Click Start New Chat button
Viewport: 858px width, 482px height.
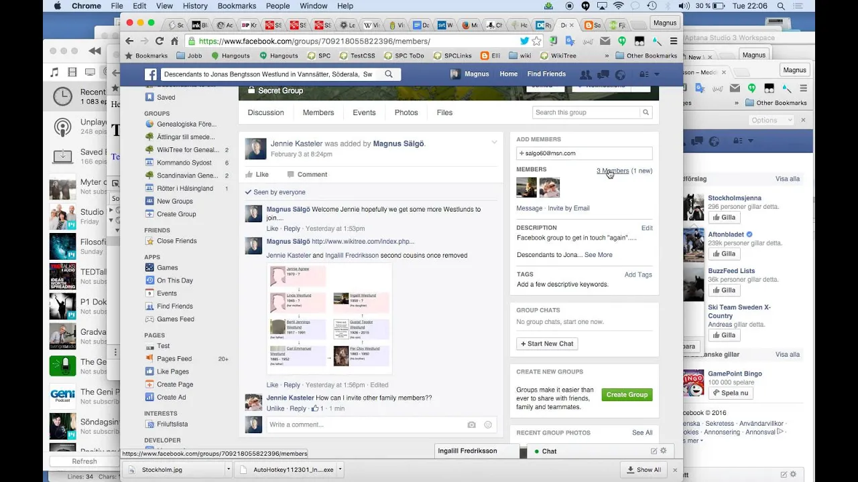[547, 343]
